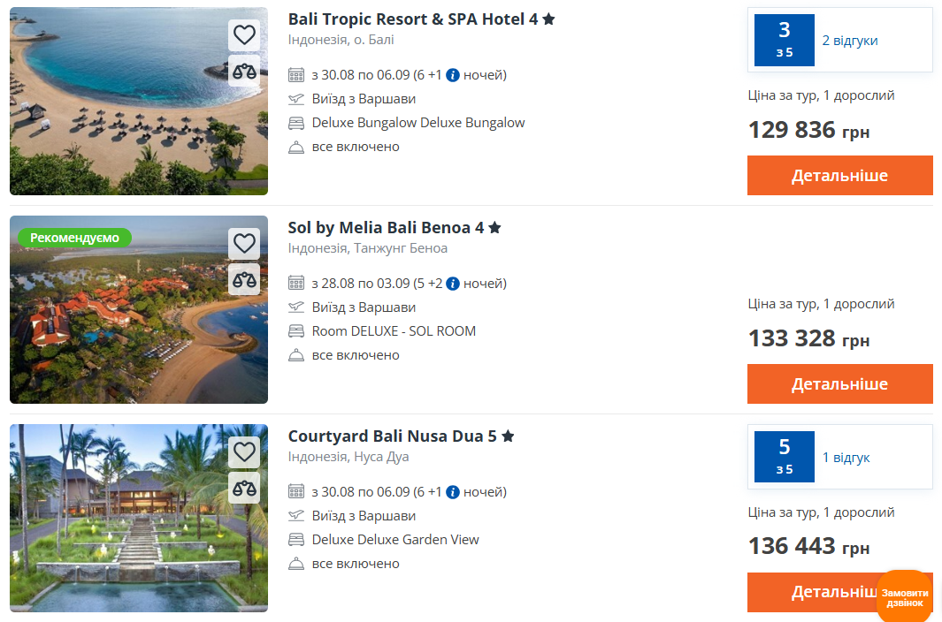Click calendar icon for Sol by Melia dates
Viewport: 942px width, 622px height.
[296, 283]
